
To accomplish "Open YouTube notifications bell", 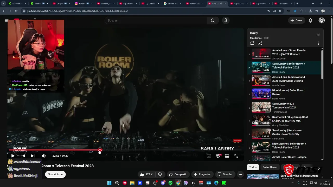I will click(x=310, y=21).
